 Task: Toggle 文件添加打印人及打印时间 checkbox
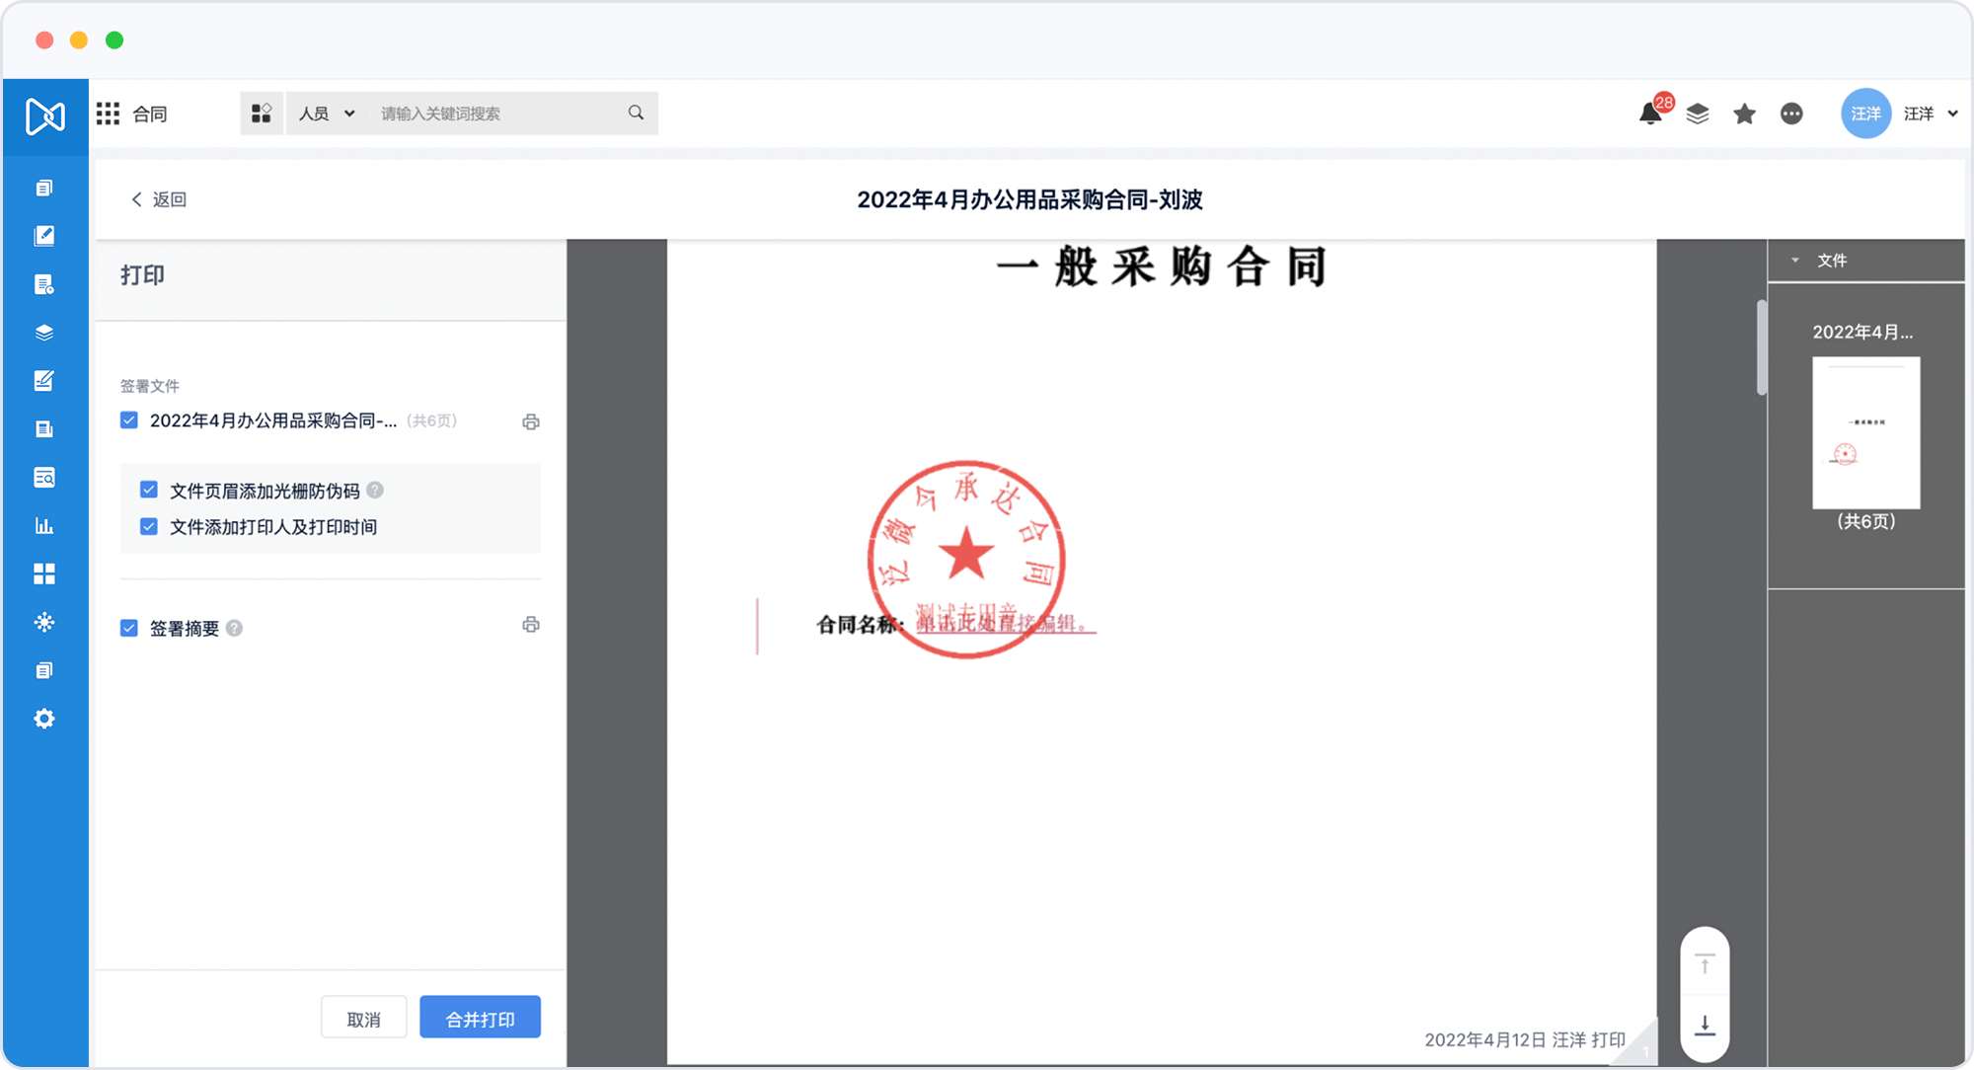coord(149,526)
